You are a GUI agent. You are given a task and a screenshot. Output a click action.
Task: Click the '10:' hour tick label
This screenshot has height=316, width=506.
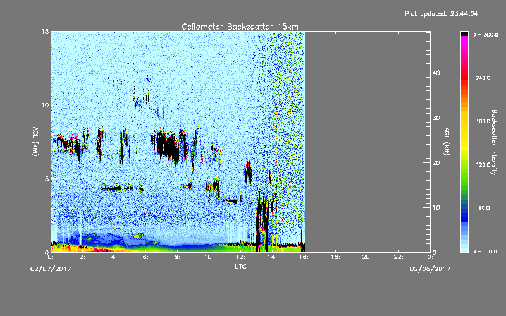coord(209,257)
